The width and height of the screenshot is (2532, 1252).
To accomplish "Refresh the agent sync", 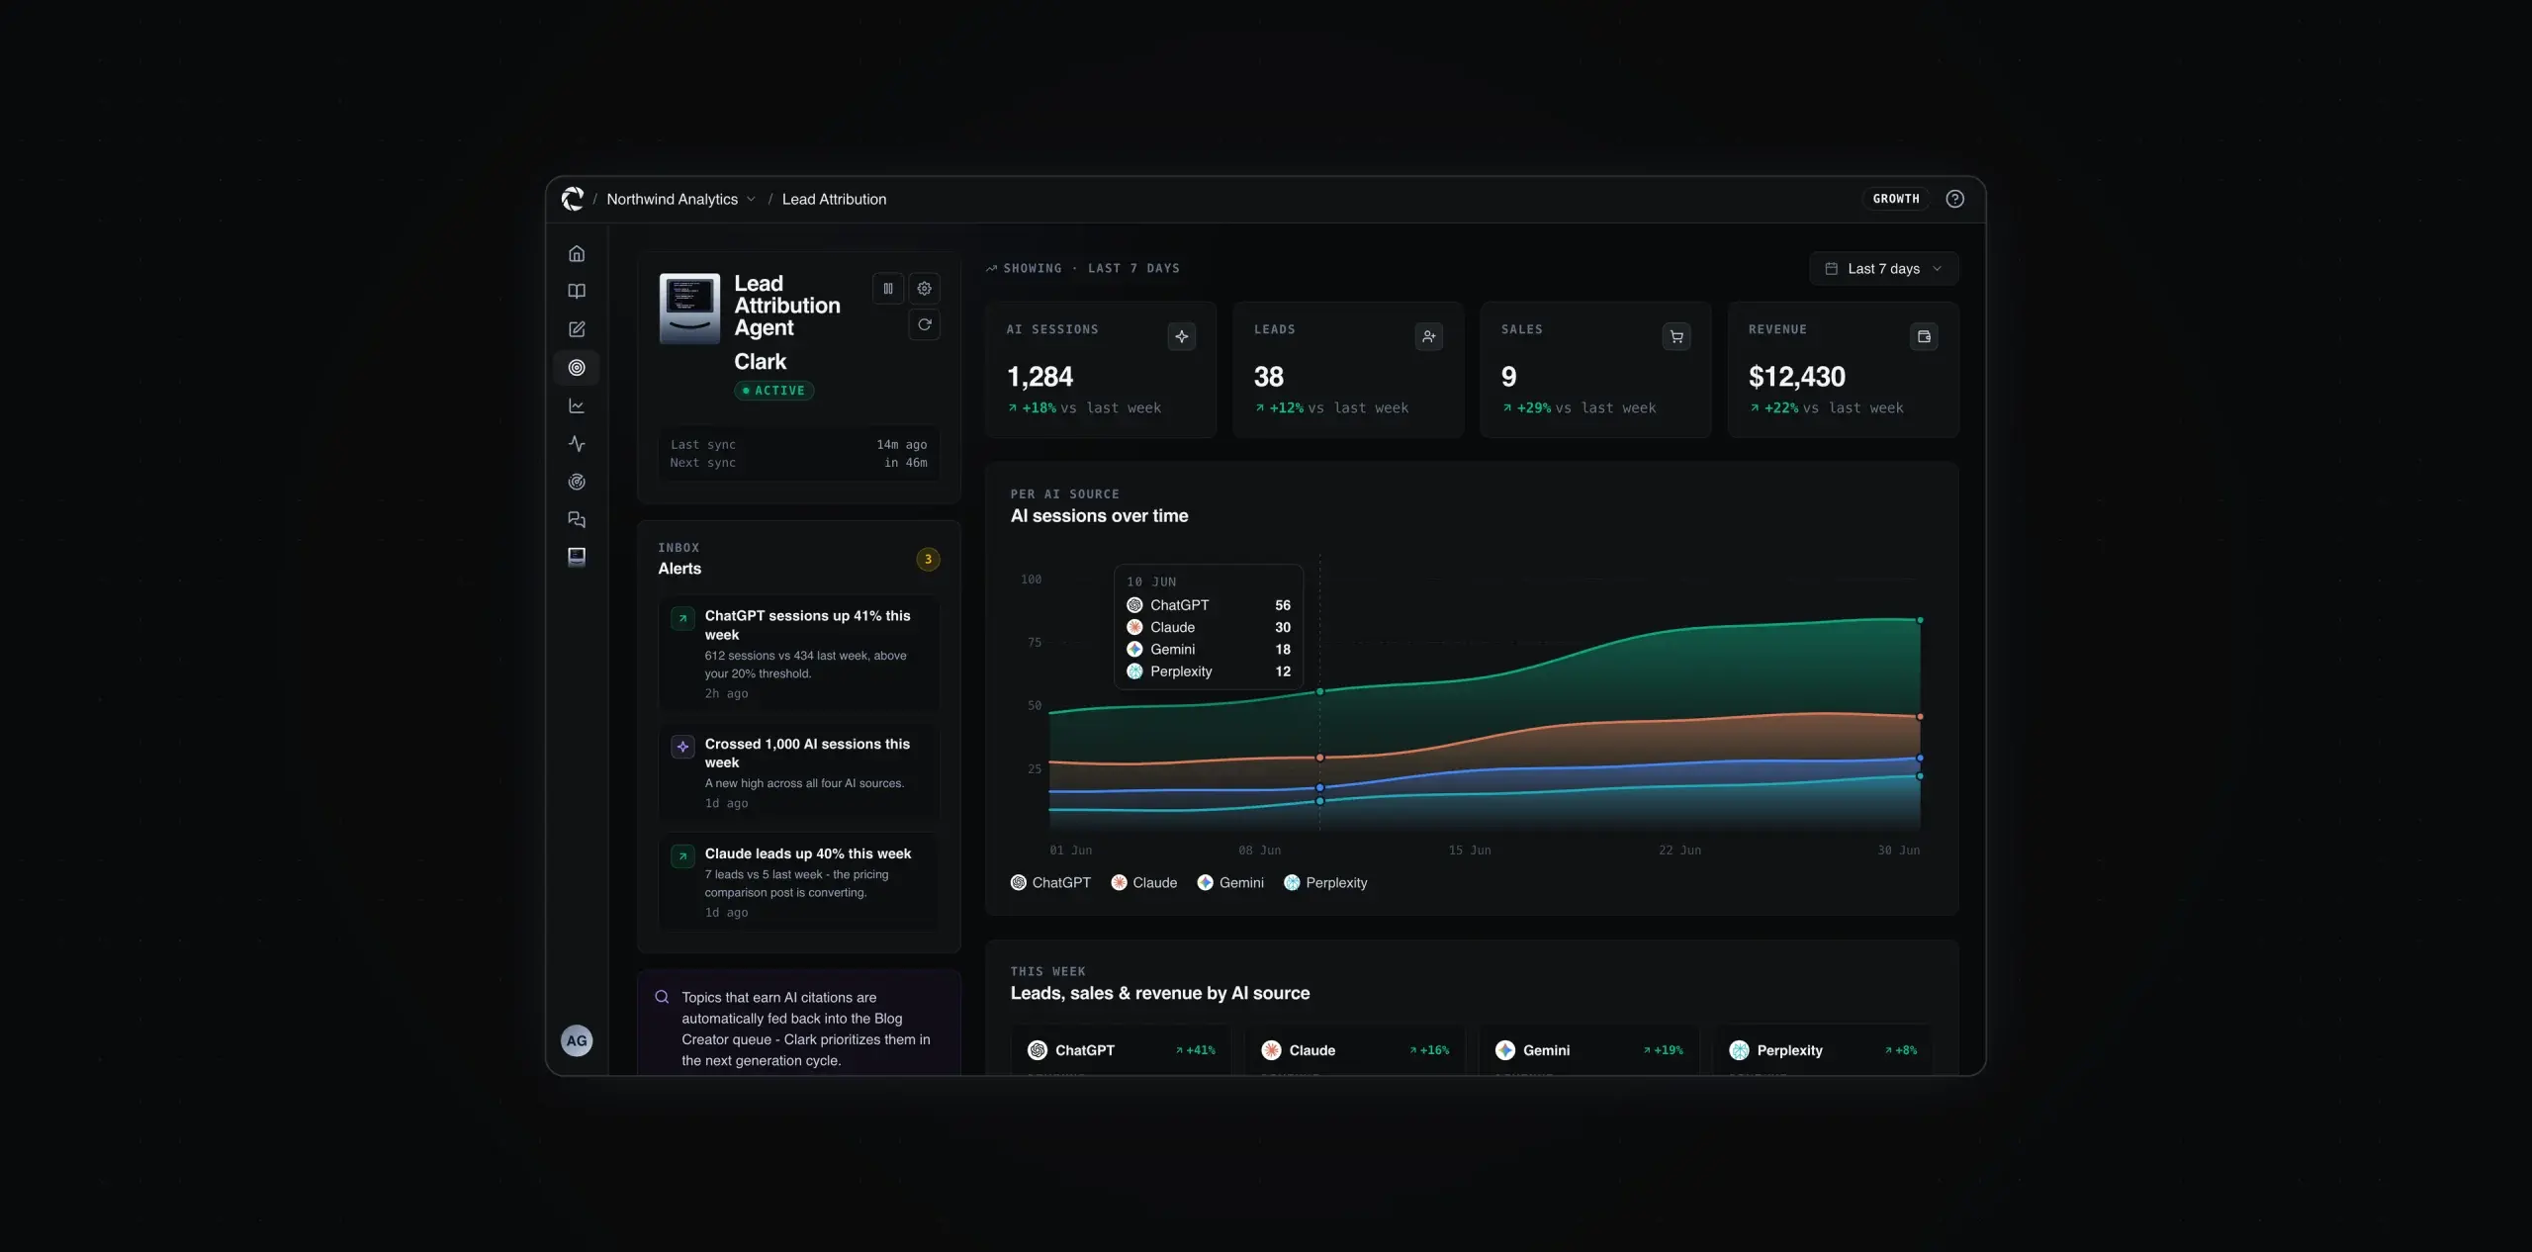I will [x=925, y=324].
